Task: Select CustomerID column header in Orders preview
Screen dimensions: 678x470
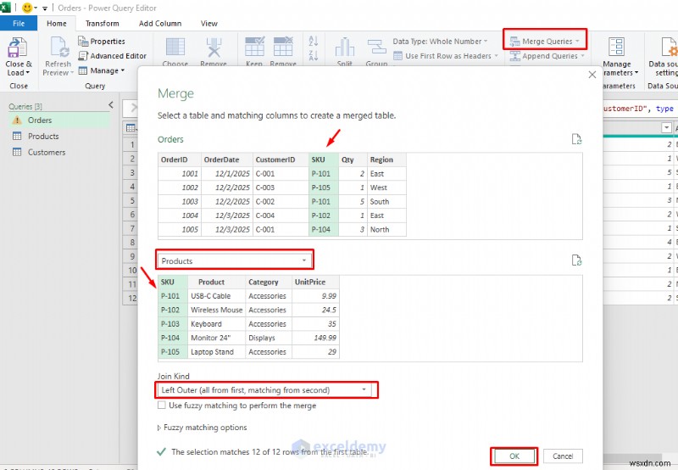Action: pyautogui.click(x=281, y=159)
